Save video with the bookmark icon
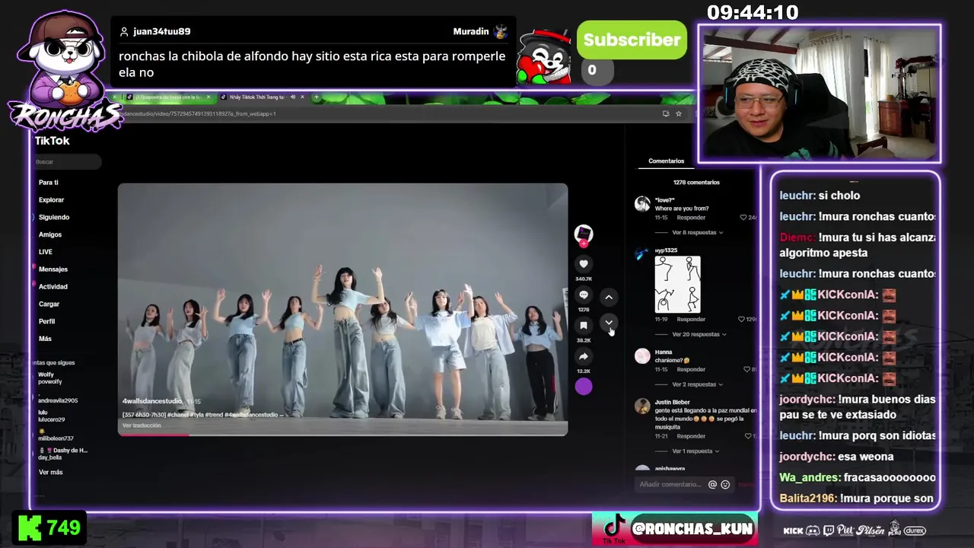The height and width of the screenshot is (548, 974). point(584,325)
